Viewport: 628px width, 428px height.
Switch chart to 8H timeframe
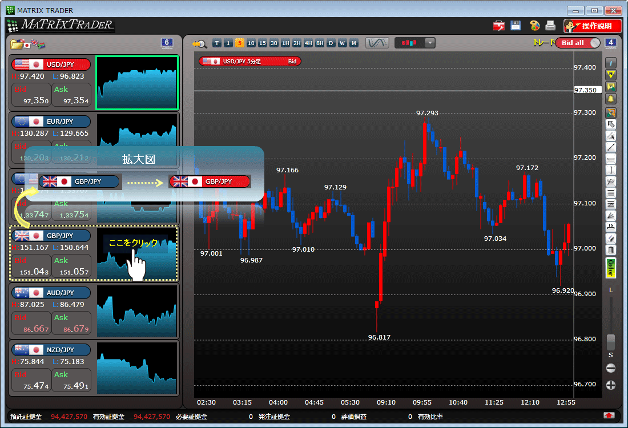[x=320, y=43]
